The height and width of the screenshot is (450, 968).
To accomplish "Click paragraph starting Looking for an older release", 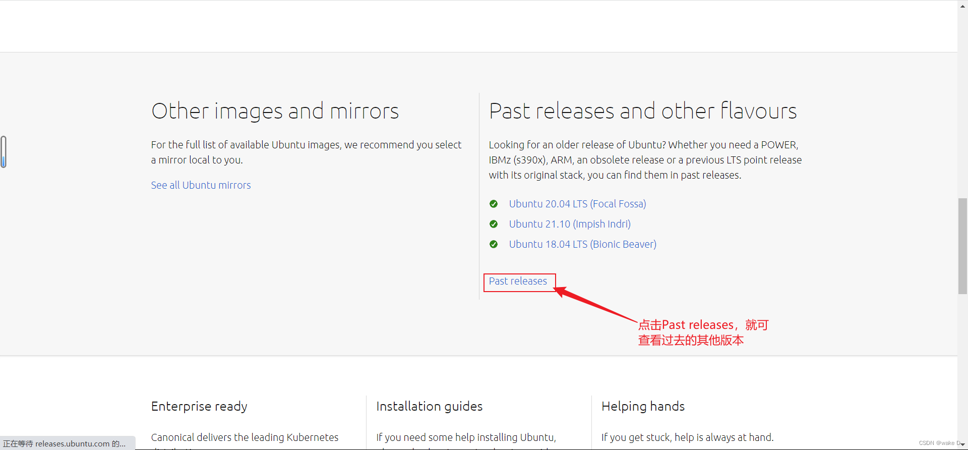I will tap(645, 160).
